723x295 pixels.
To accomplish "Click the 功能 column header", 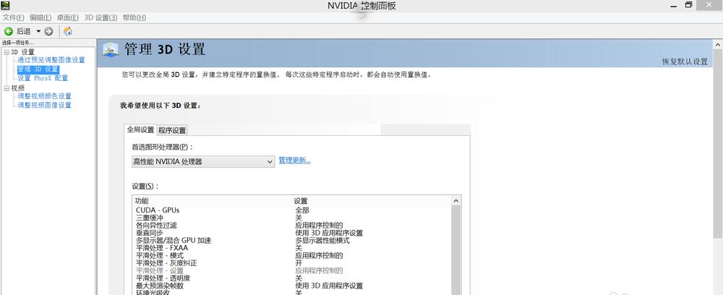I will tap(142, 201).
